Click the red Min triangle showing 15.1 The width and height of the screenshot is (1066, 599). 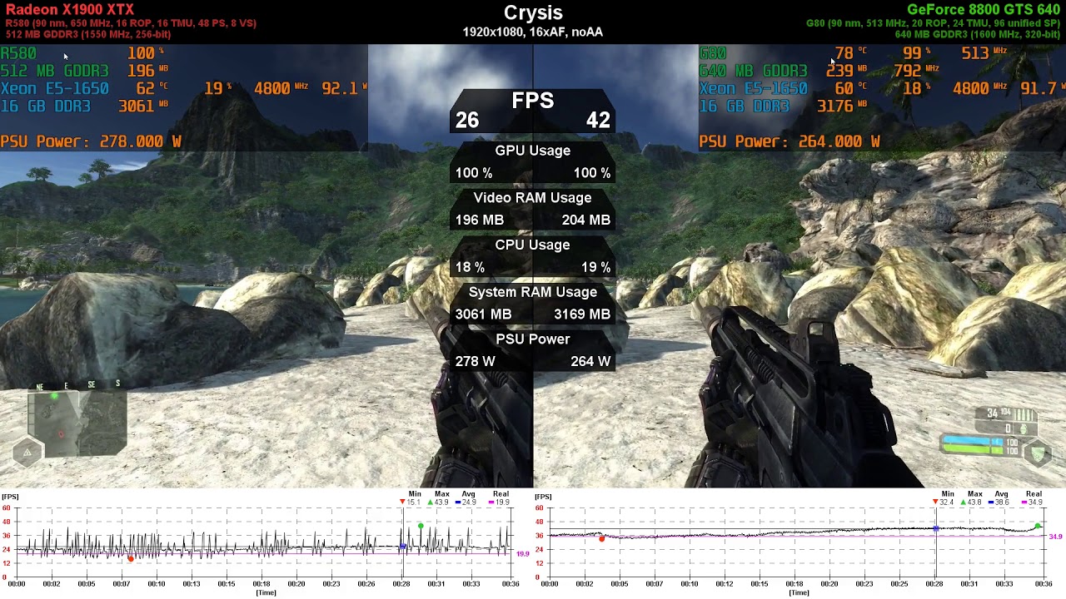(x=403, y=502)
